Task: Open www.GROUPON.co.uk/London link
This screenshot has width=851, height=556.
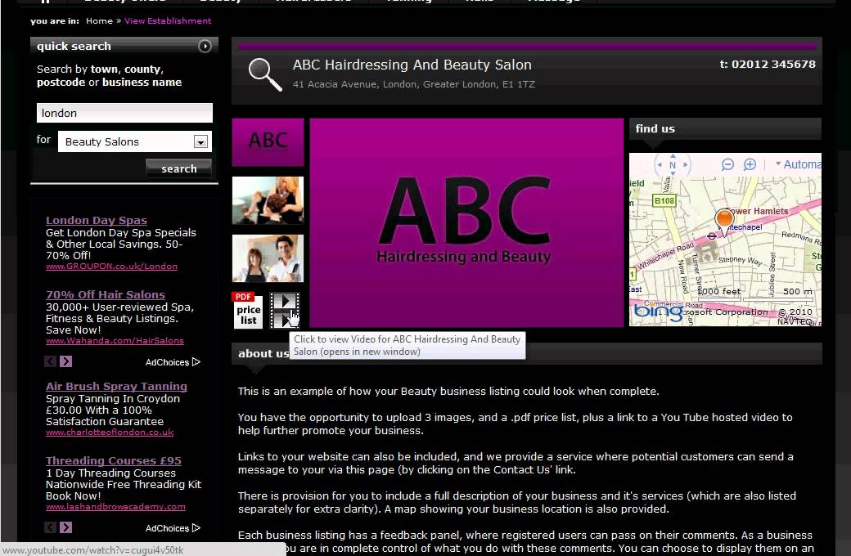Action: coord(111,267)
